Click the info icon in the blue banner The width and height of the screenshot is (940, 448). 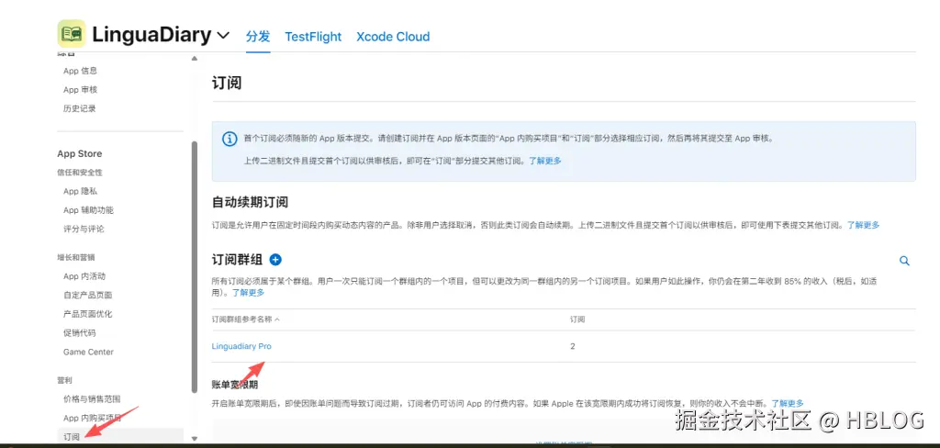[x=229, y=140]
